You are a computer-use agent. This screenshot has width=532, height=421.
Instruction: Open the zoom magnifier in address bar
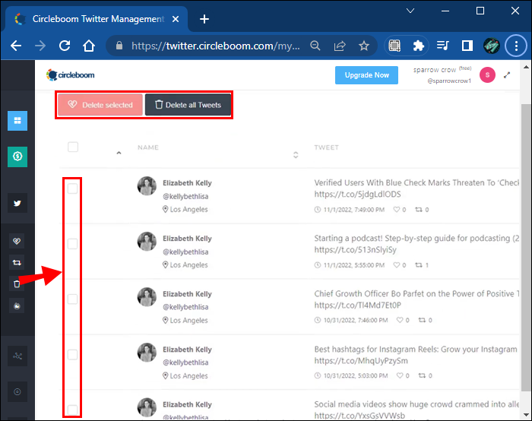[315, 46]
